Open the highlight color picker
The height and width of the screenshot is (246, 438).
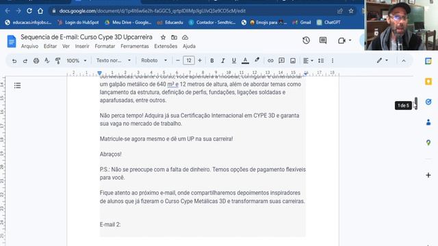(x=257, y=60)
